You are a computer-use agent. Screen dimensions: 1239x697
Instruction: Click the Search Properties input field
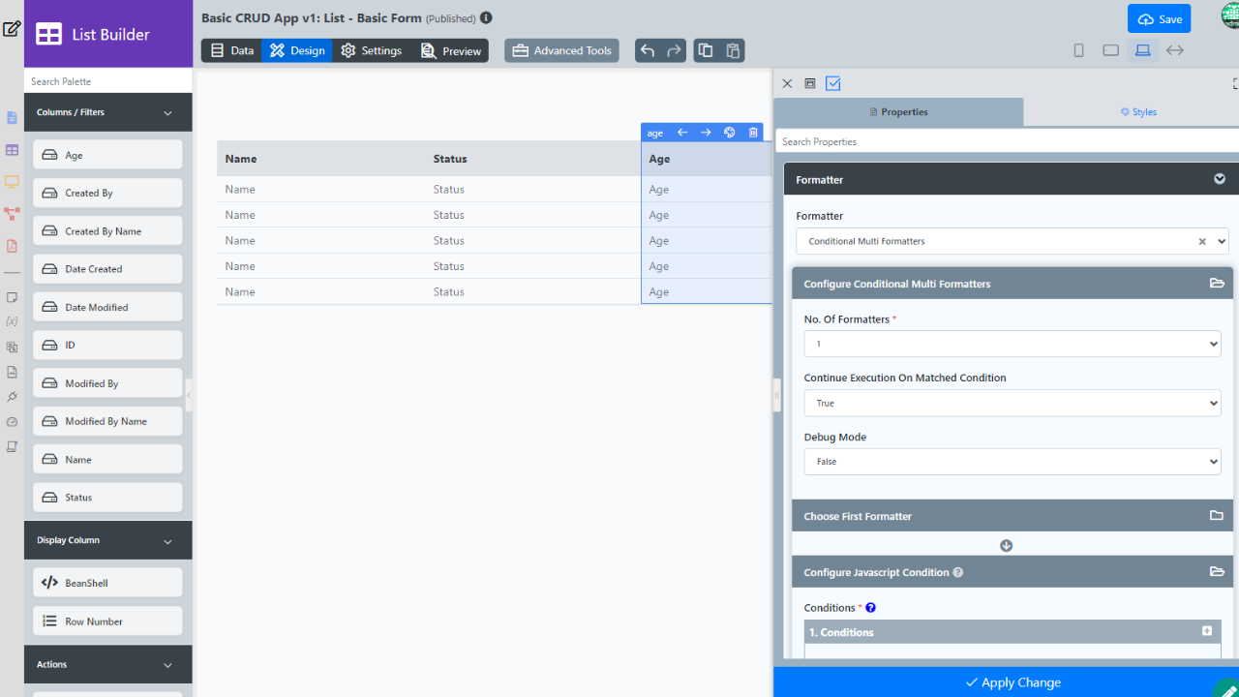coord(1007,141)
